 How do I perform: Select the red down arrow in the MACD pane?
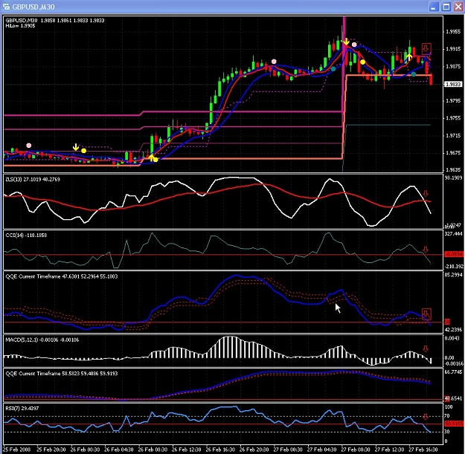426,348
